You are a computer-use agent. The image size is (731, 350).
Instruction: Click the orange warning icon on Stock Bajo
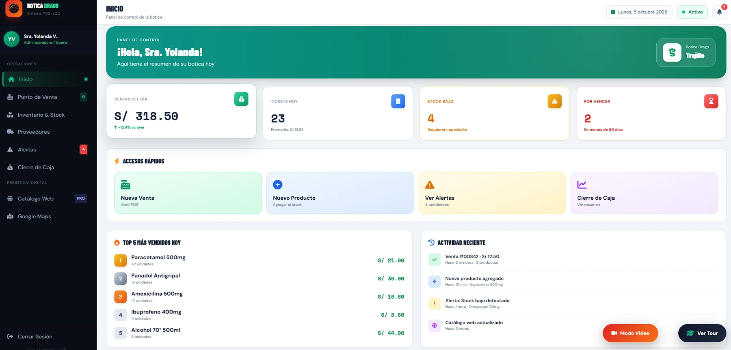click(555, 101)
